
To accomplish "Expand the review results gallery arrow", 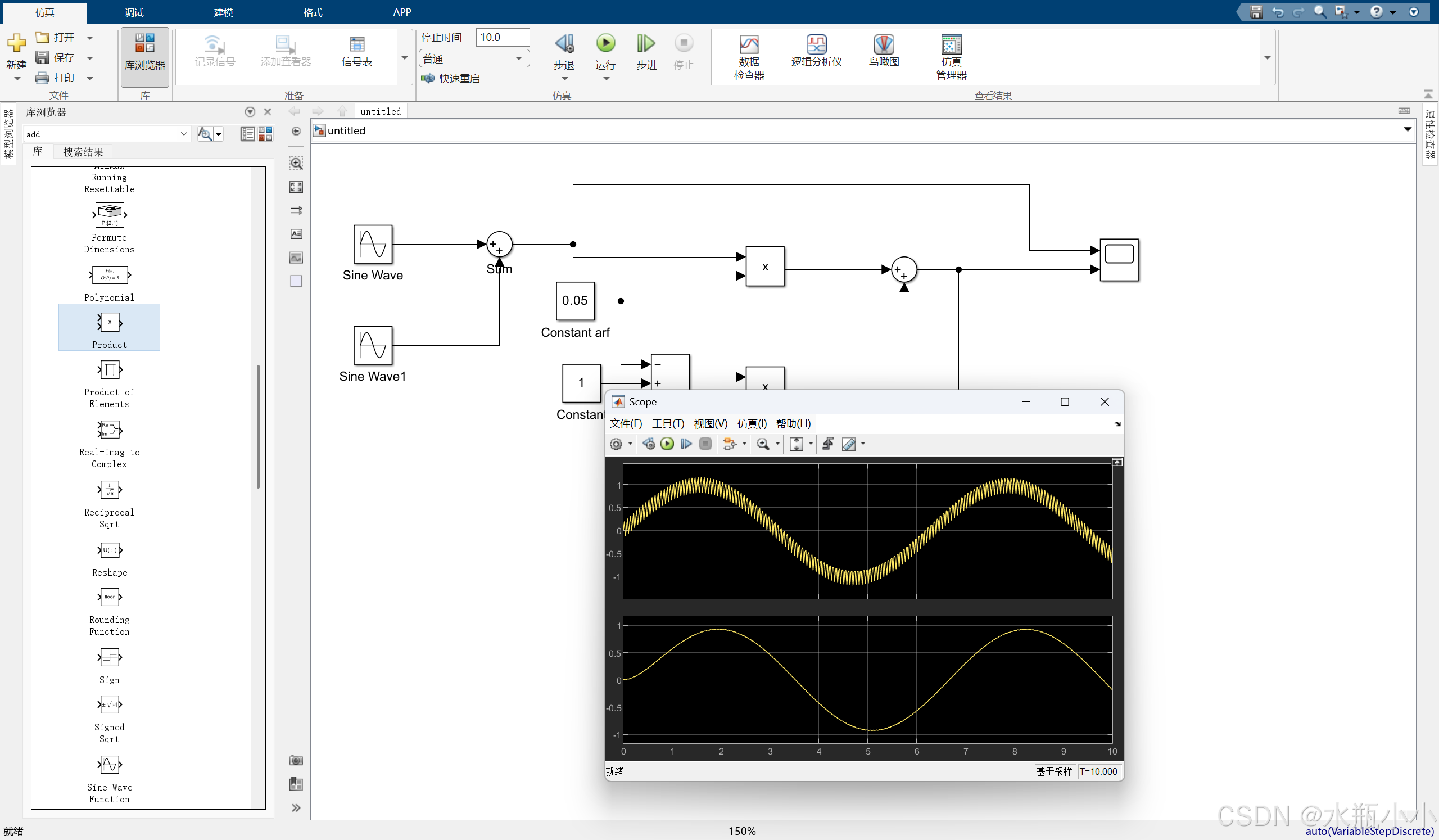I will pyautogui.click(x=1267, y=58).
